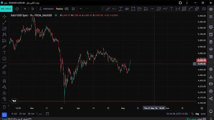The height and width of the screenshot is (120, 214).
Task: Select the bars pattern tool
Action: coord(127,9)
